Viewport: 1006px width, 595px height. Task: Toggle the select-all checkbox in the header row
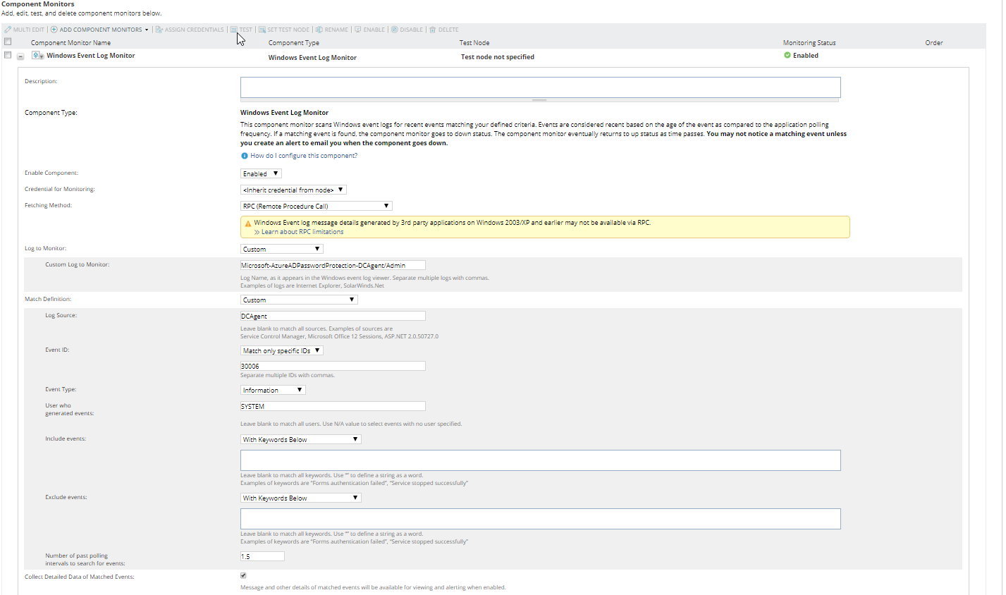pos(8,42)
